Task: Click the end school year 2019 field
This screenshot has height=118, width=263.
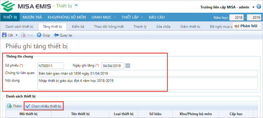Action: (254, 18)
